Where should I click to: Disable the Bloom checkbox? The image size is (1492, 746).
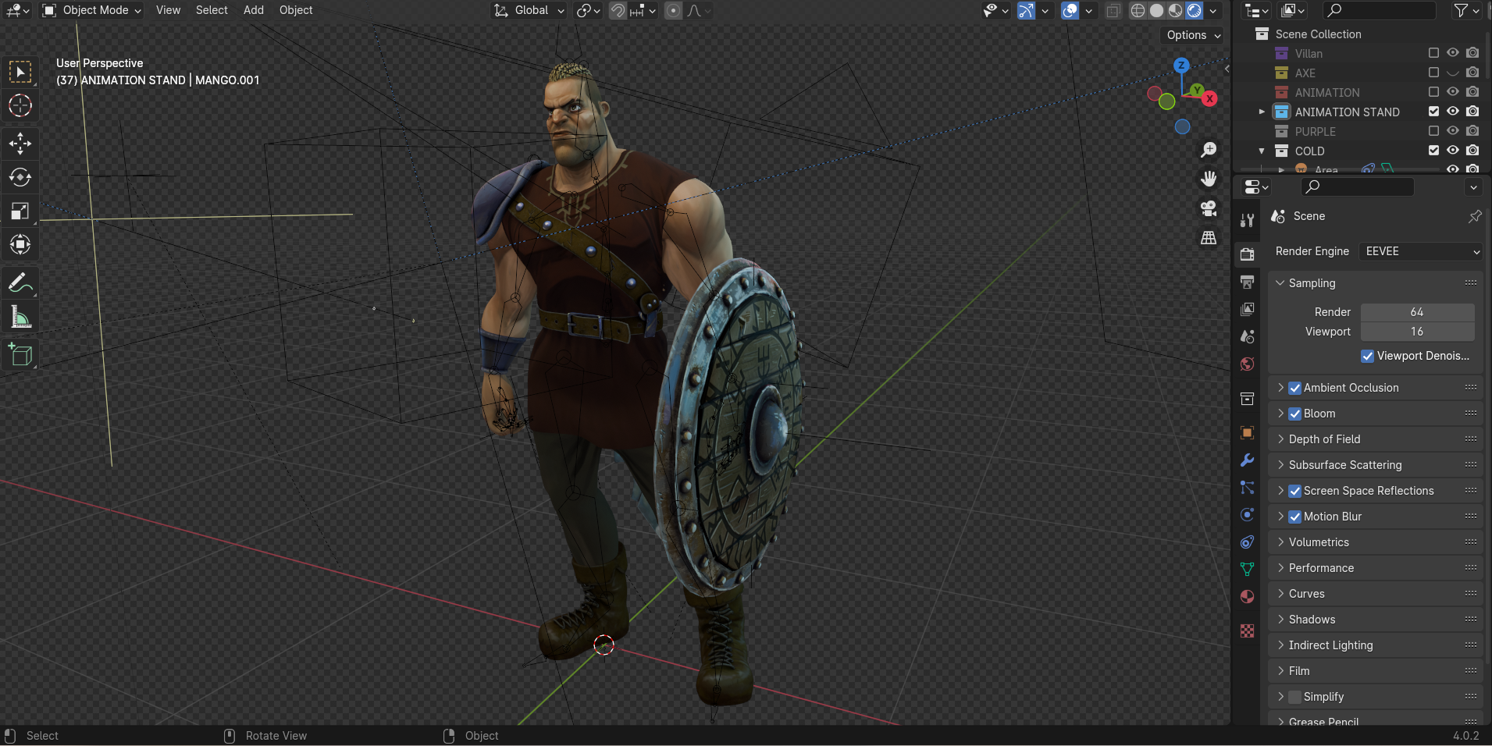click(1294, 414)
